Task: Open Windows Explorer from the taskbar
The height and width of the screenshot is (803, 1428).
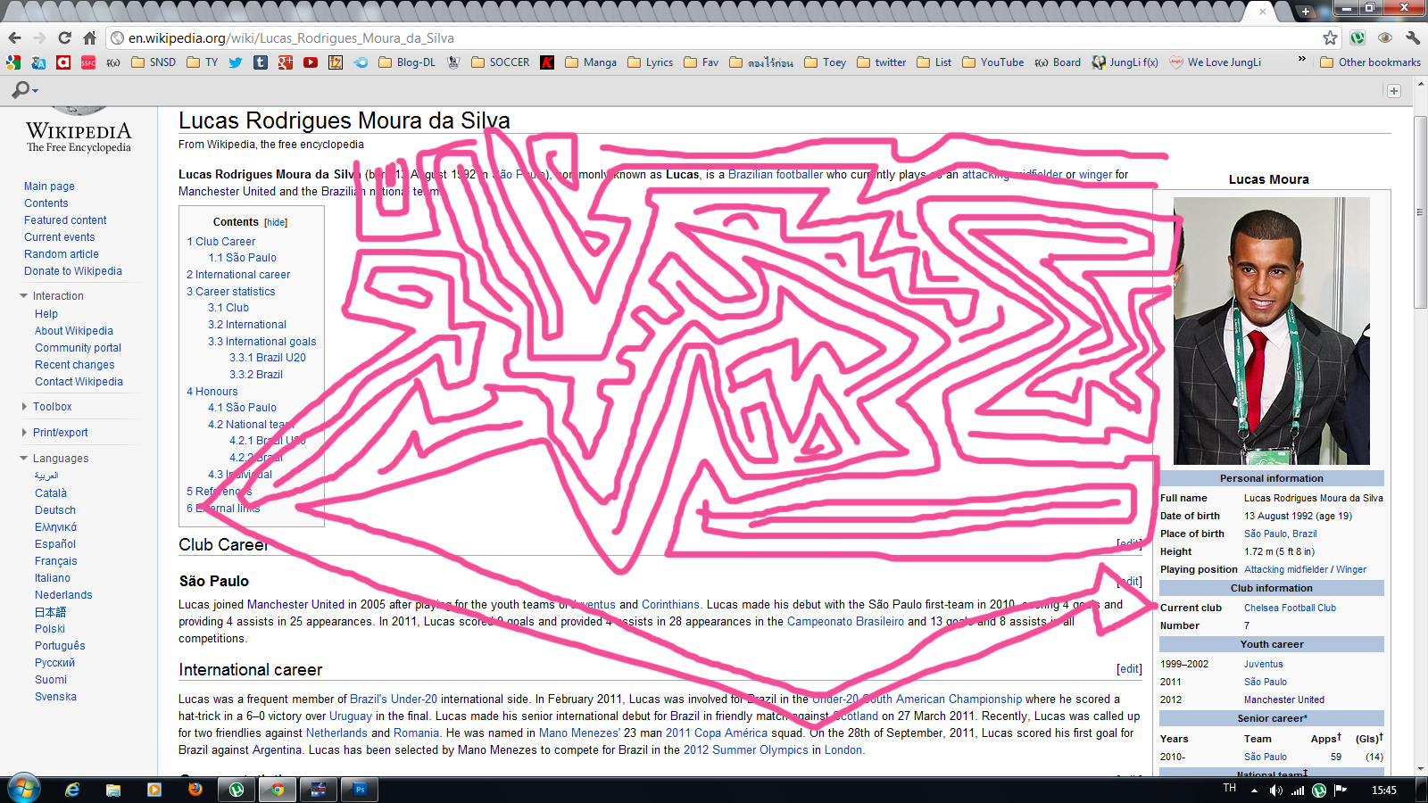Action: pos(113,790)
